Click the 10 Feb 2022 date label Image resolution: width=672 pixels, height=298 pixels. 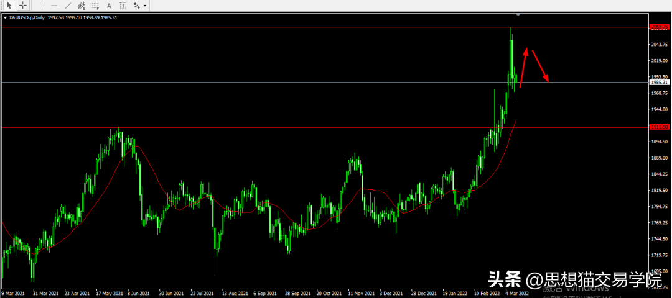(x=485, y=294)
